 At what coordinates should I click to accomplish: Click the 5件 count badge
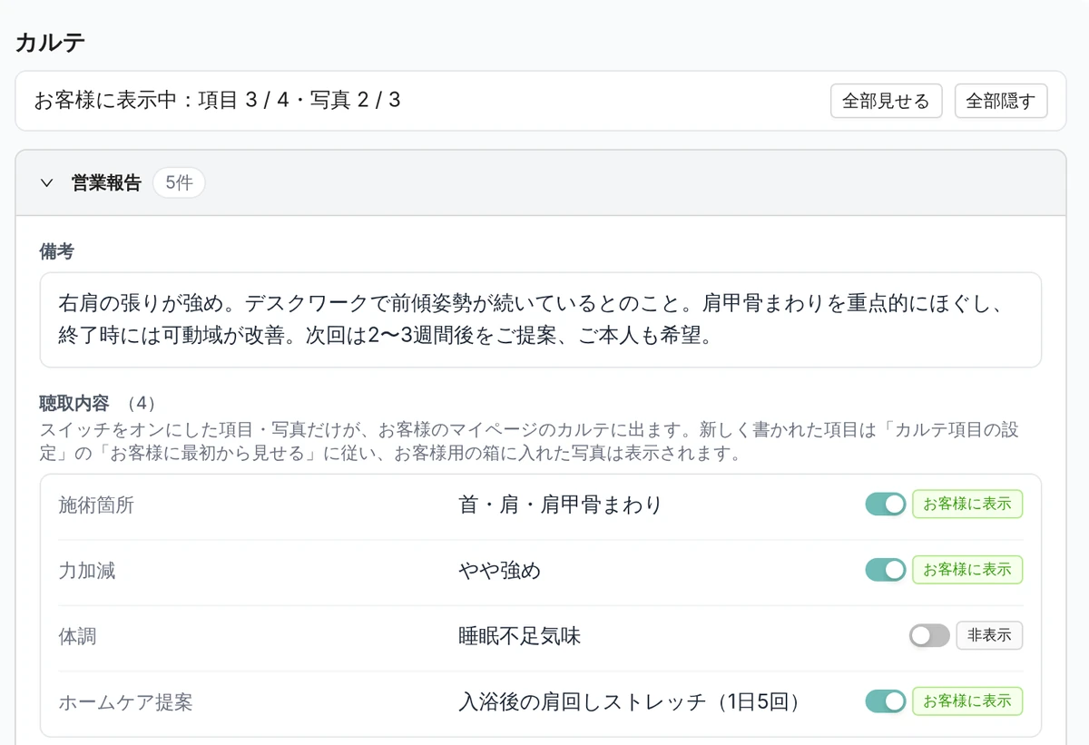click(179, 183)
